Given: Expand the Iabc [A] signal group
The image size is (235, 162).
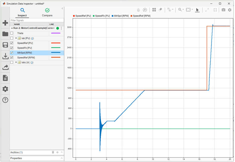Looking at the screenshot, I should pyautogui.click(x=16, y=62).
